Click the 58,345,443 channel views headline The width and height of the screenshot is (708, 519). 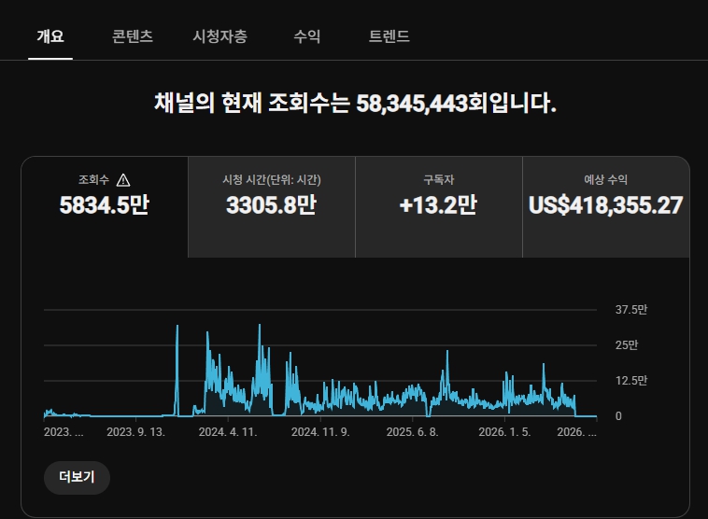pyautogui.click(x=412, y=104)
